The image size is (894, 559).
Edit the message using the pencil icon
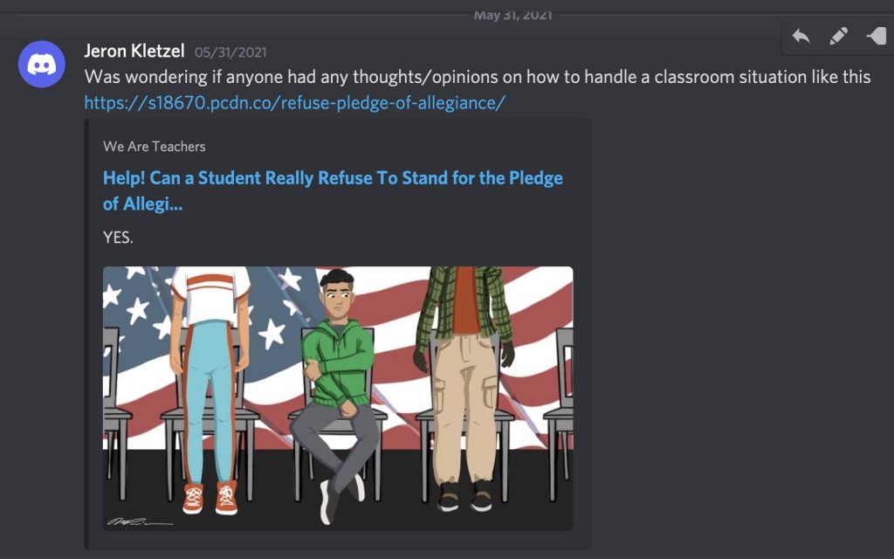pos(838,37)
